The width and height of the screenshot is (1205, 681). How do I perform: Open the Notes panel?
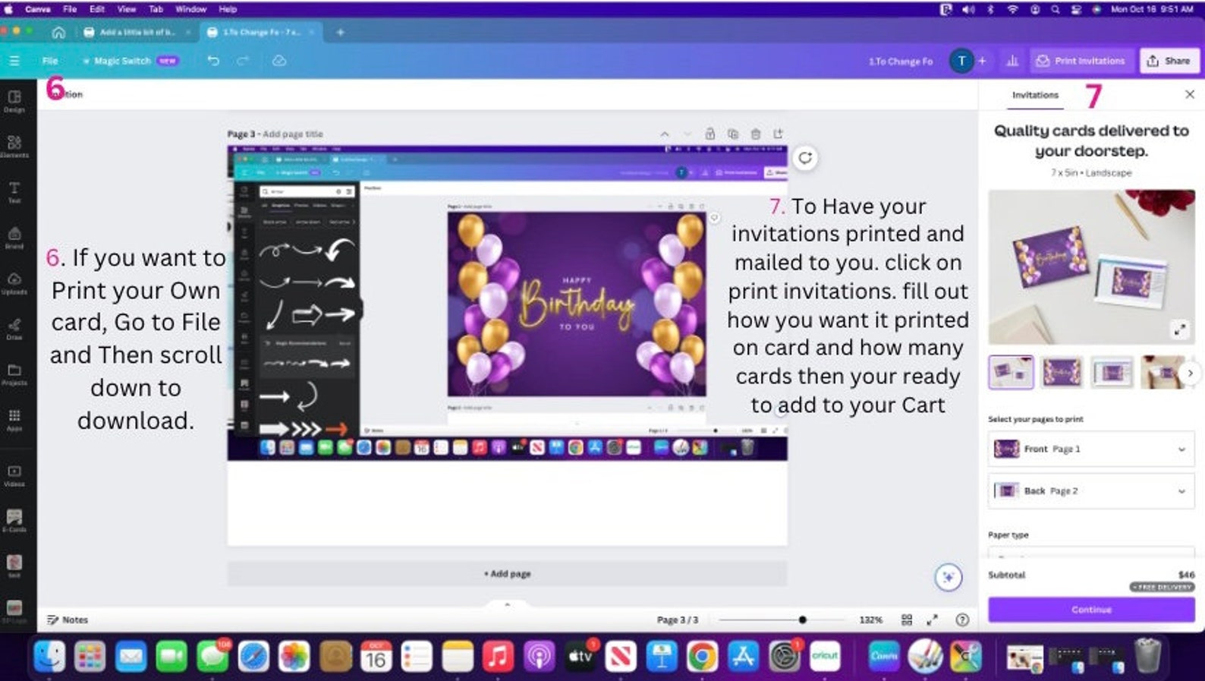coord(68,620)
